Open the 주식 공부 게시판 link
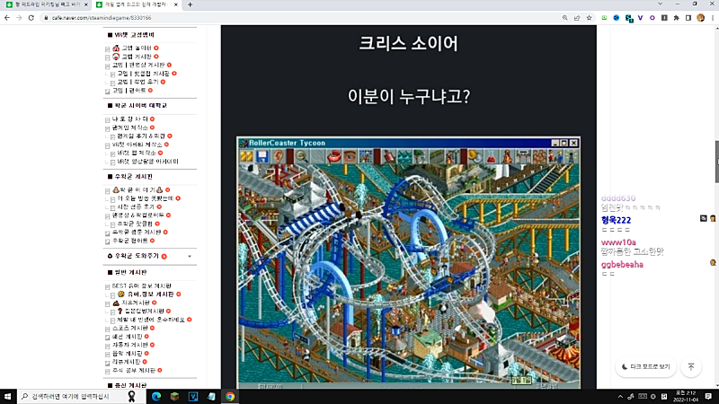This screenshot has height=404, width=719. [134, 370]
